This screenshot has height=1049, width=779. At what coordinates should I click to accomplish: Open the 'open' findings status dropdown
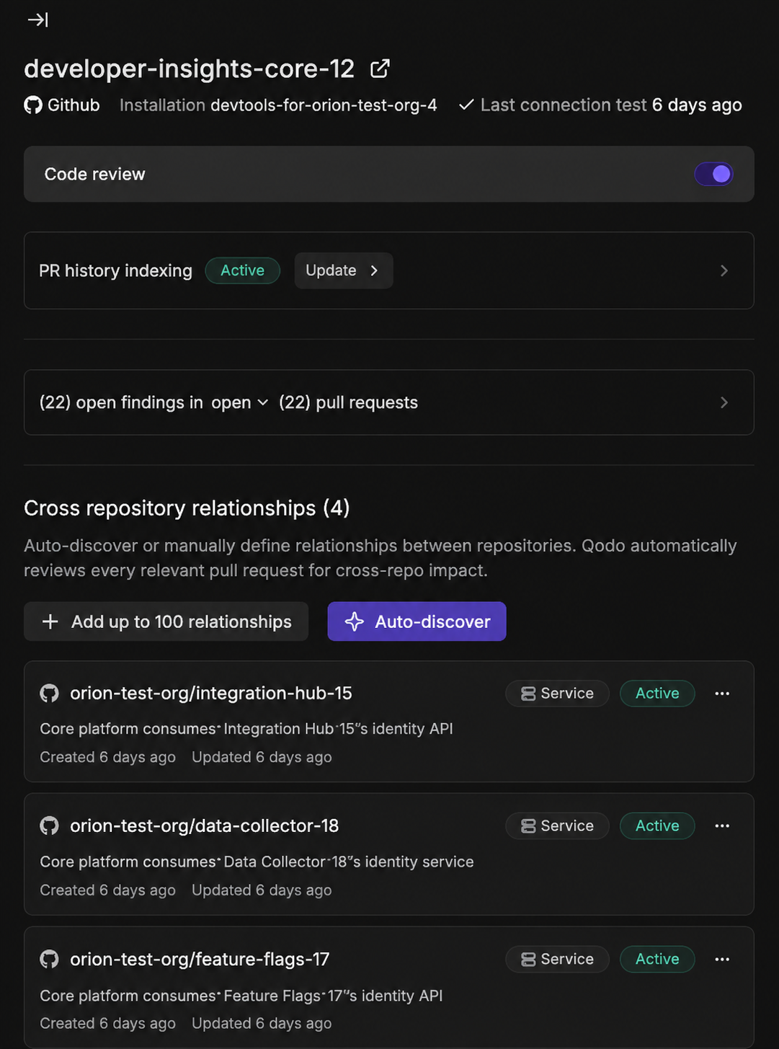(x=240, y=402)
